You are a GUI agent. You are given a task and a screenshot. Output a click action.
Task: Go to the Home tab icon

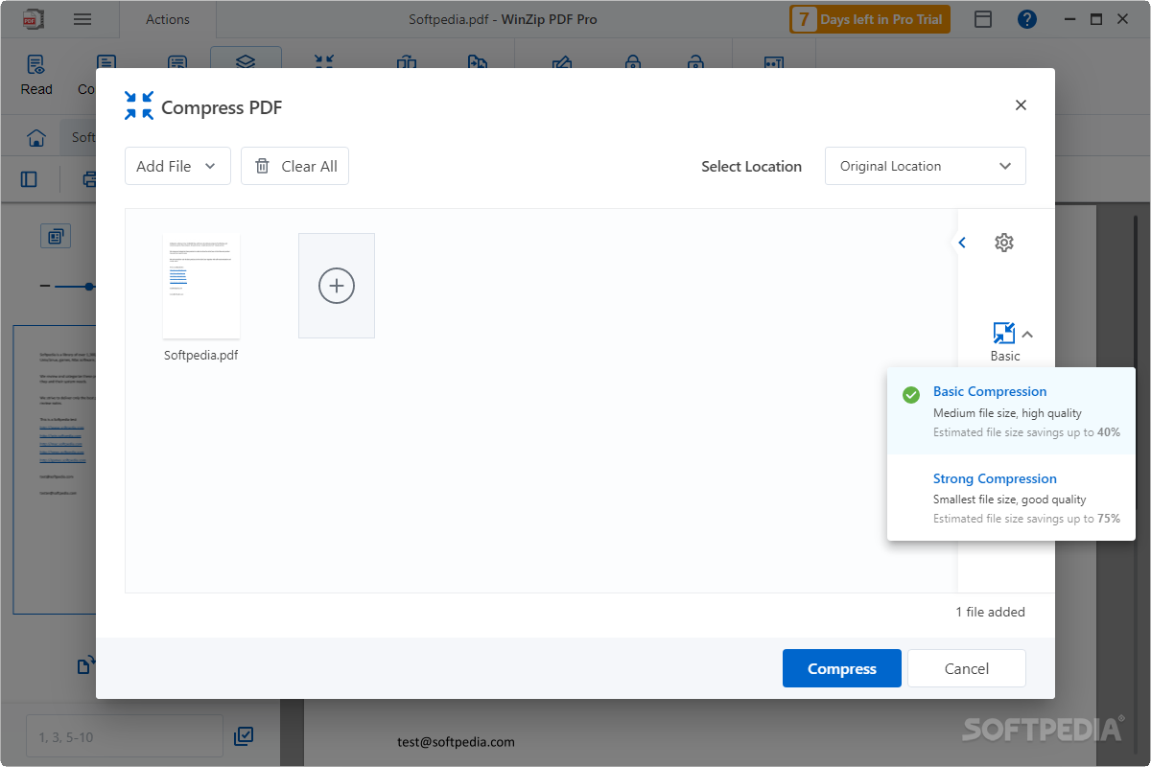(36, 137)
